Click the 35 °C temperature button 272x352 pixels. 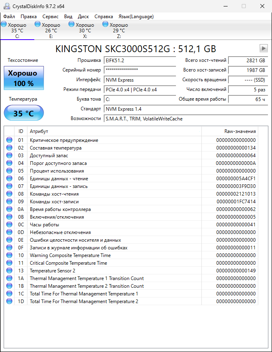24,113
